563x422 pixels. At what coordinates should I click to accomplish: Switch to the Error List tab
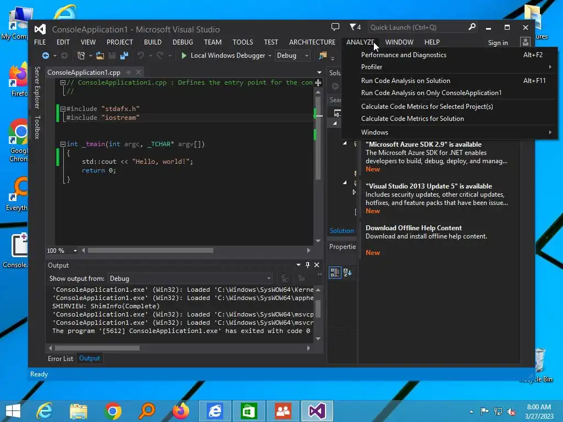(60, 358)
